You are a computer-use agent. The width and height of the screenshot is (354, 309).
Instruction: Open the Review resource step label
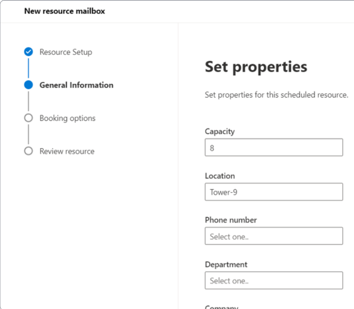67,151
